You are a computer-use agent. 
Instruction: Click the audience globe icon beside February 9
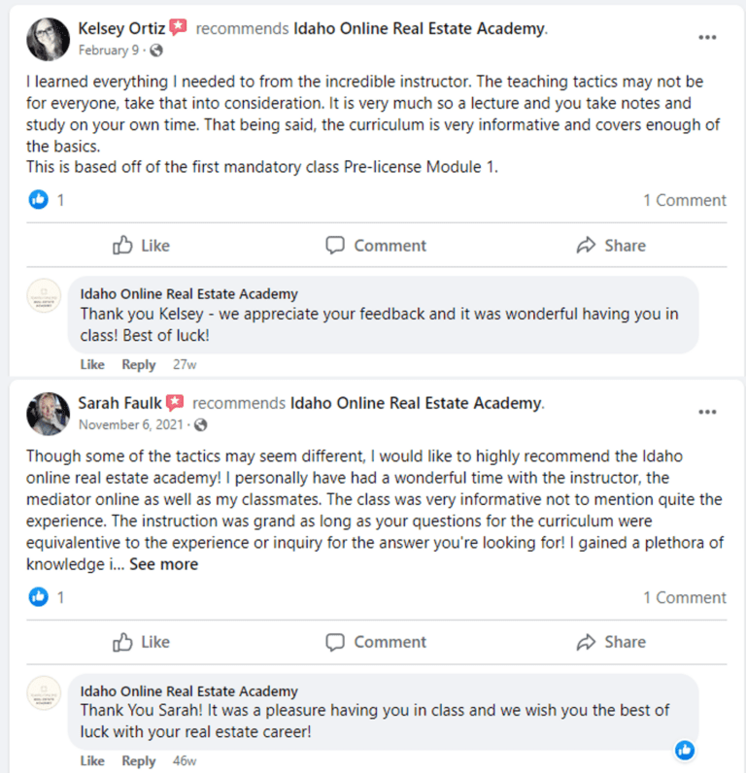point(156,50)
